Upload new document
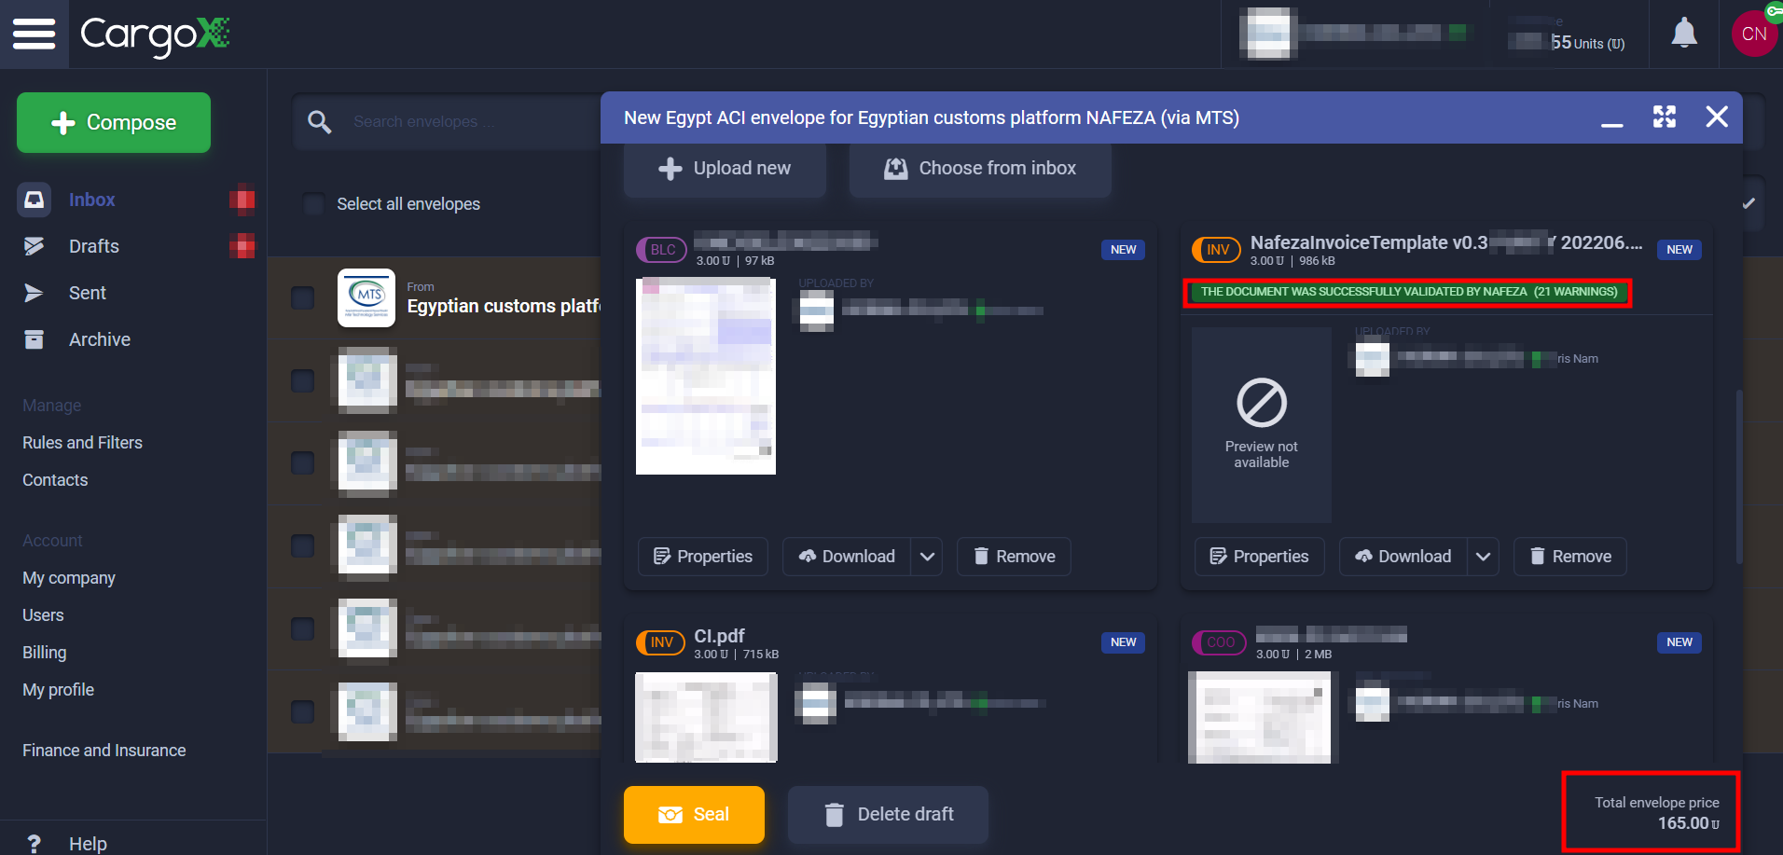Viewport: 1783px width, 855px height. [x=725, y=169]
